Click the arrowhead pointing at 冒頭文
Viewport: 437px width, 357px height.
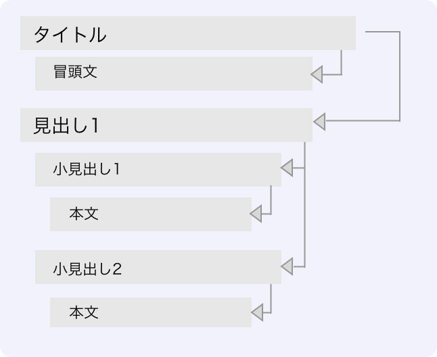318,74
